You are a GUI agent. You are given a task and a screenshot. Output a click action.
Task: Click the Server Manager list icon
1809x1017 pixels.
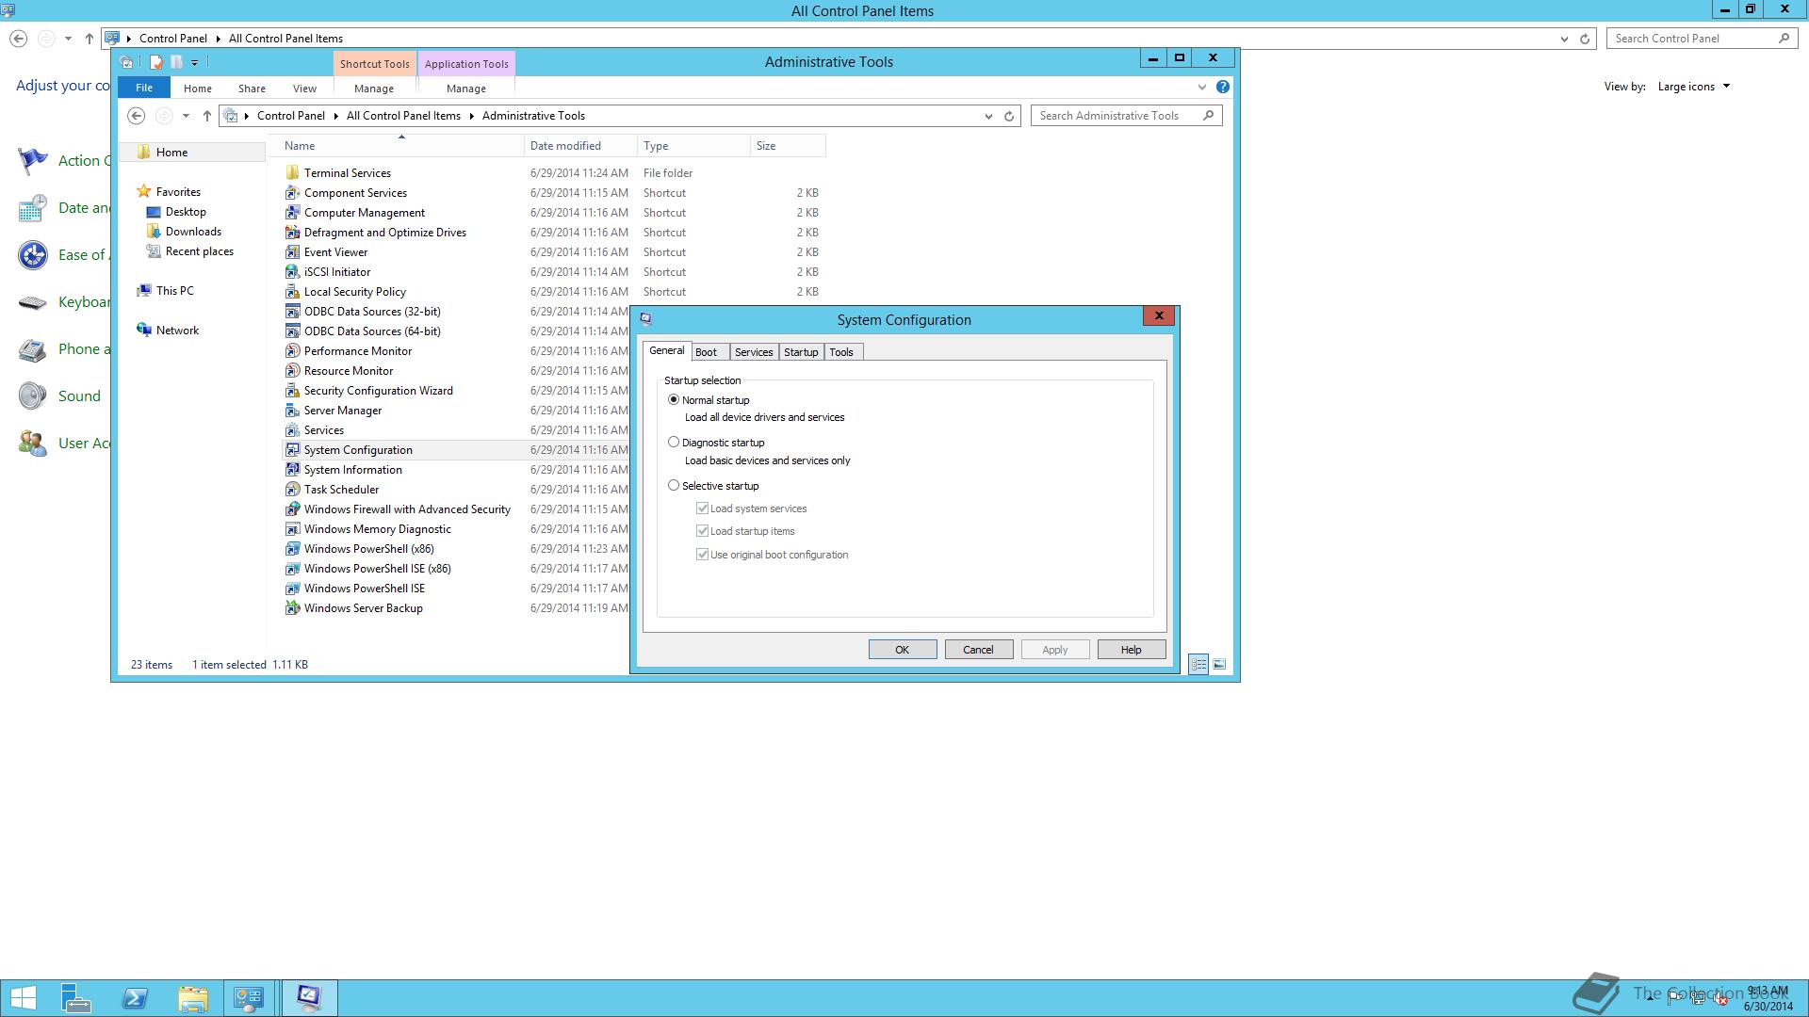292,411
